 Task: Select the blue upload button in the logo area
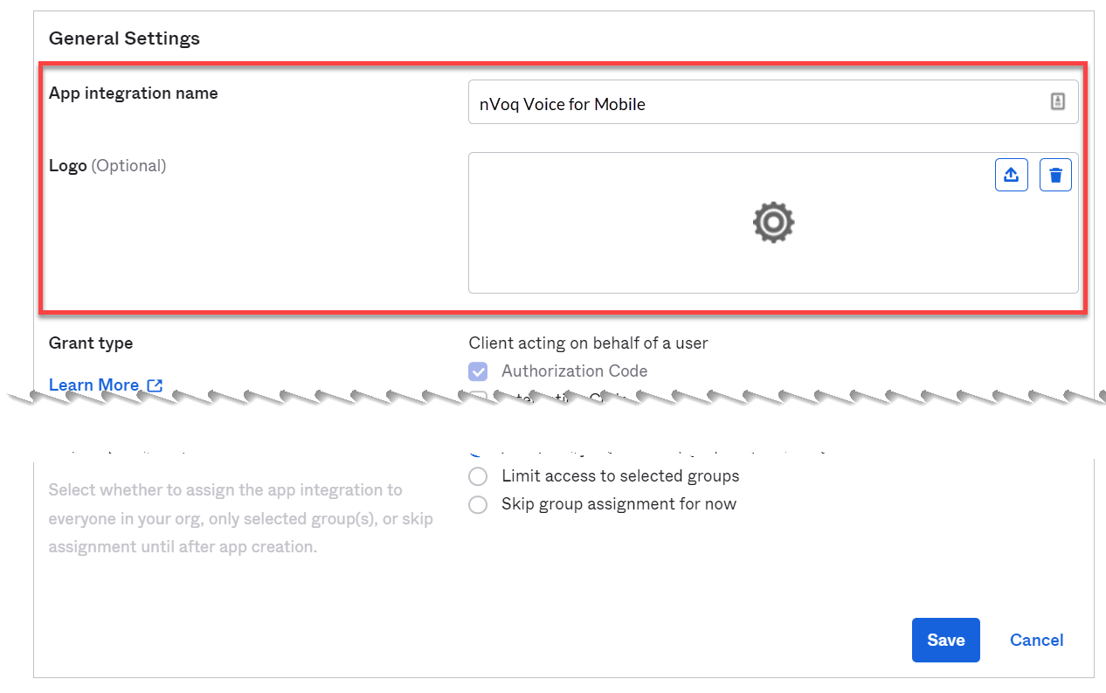pos(1011,174)
